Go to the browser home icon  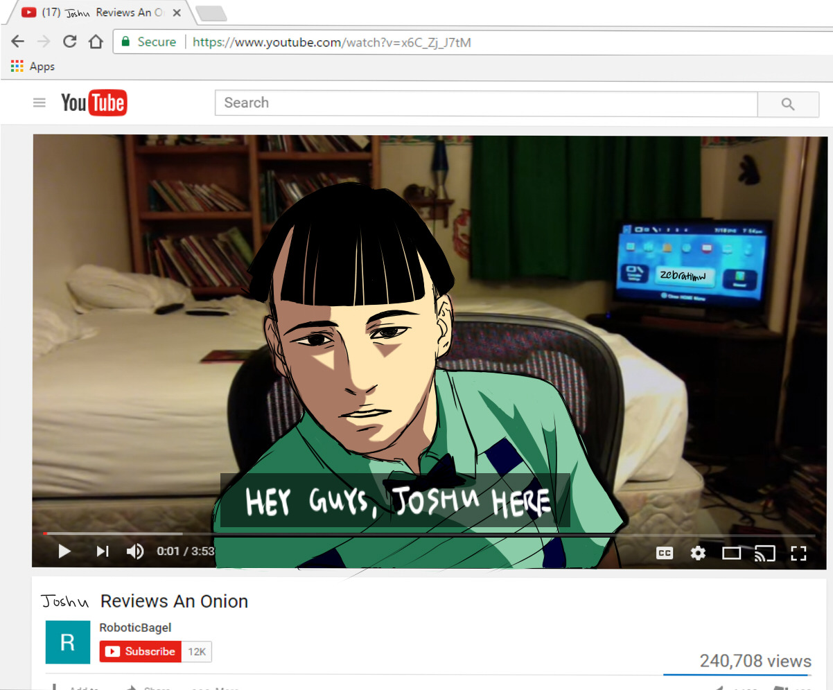point(96,42)
